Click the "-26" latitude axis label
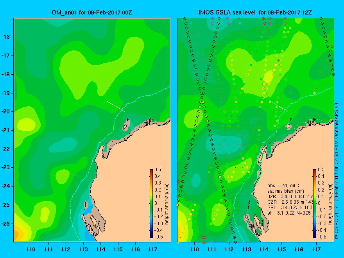This screenshot has width=344, height=258. [x=5, y=224]
